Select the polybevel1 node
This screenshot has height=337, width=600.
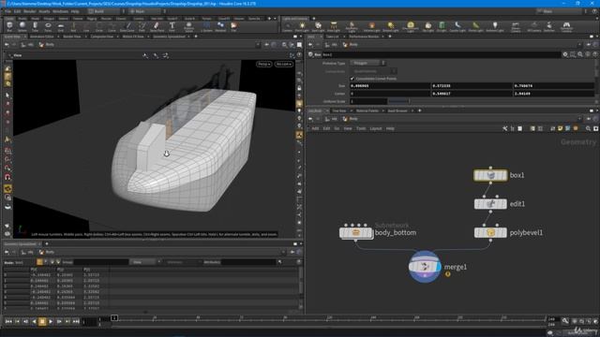coord(490,233)
